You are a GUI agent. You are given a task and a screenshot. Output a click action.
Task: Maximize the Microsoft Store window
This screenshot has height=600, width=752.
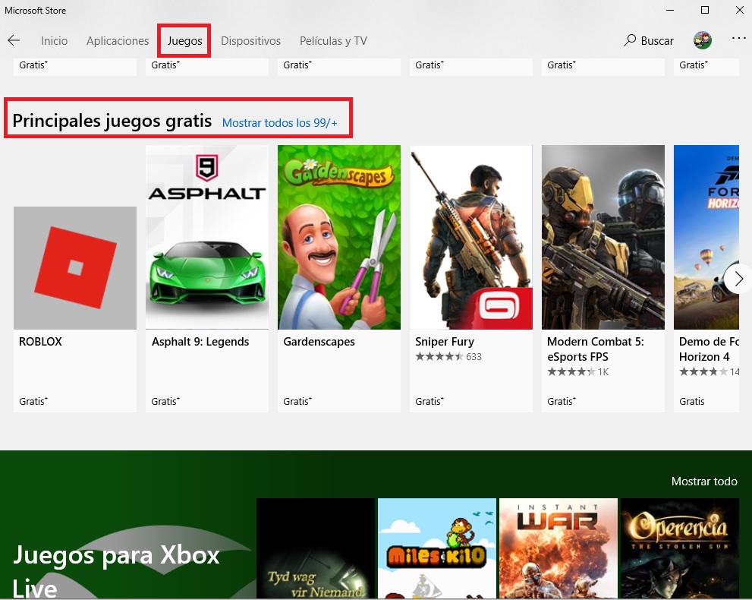704,10
